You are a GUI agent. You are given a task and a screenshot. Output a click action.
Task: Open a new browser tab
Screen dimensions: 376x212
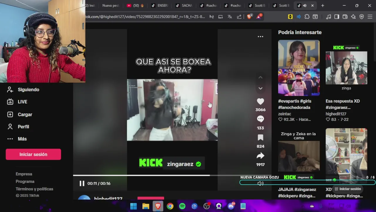323,5
